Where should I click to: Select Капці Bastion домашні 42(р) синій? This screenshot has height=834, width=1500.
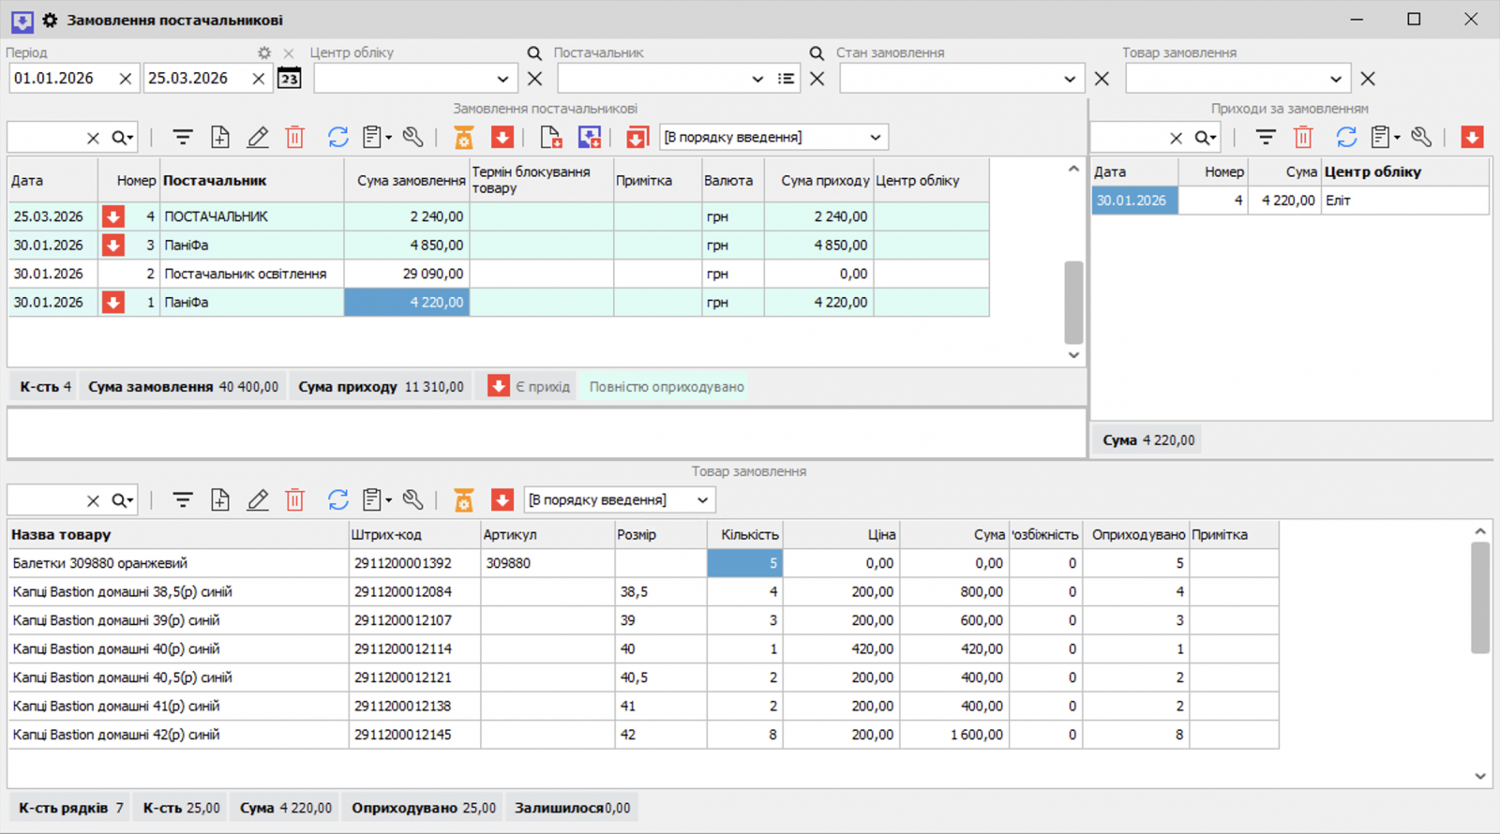pyautogui.click(x=643, y=735)
